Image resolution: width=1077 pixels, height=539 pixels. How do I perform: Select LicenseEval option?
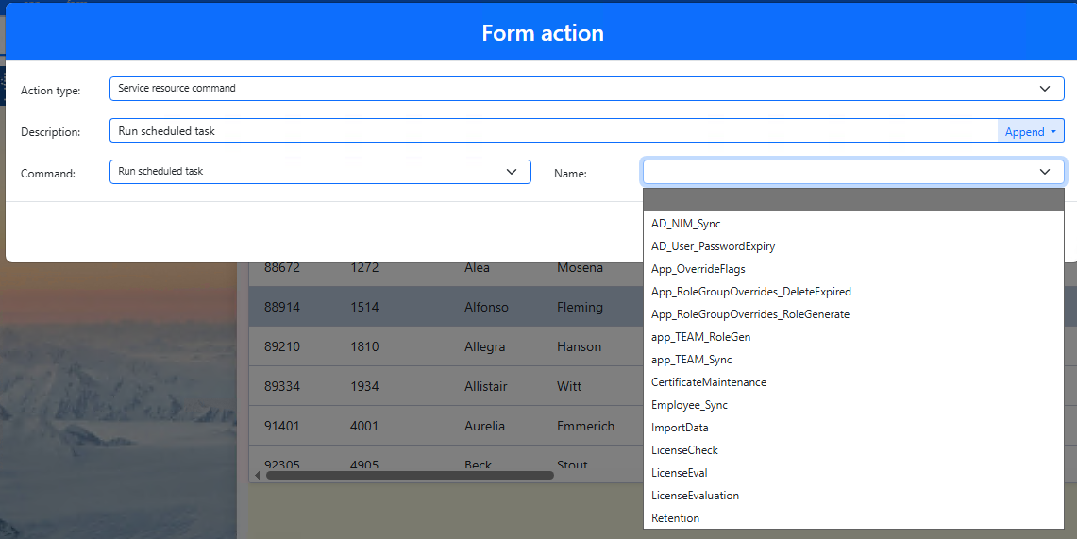pos(853,472)
